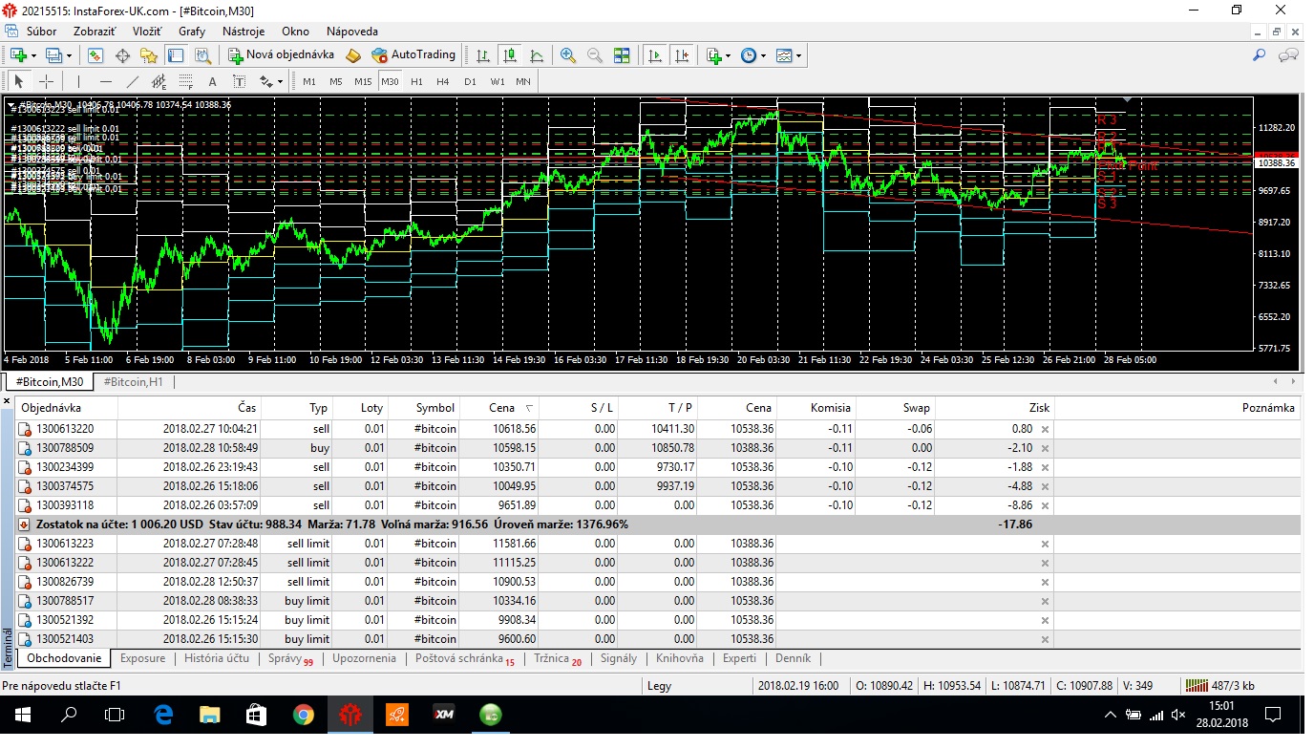
Task: Click the search magnifier icon
Action: pyautogui.click(x=1260, y=55)
